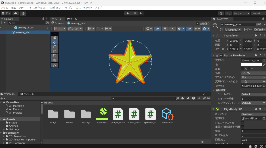Enable Flip X checkbox
266x148 pixels.
243,69
